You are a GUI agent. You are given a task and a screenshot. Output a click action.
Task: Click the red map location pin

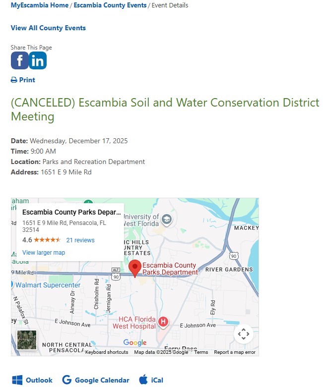(x=134, y=268)
